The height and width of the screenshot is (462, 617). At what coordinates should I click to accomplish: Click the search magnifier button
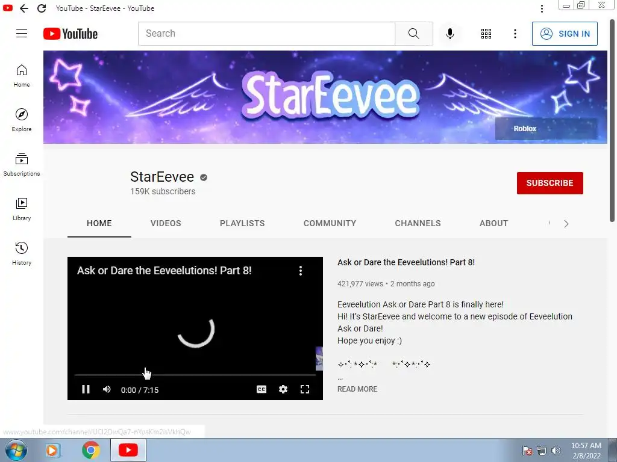[x=413, y=34]
